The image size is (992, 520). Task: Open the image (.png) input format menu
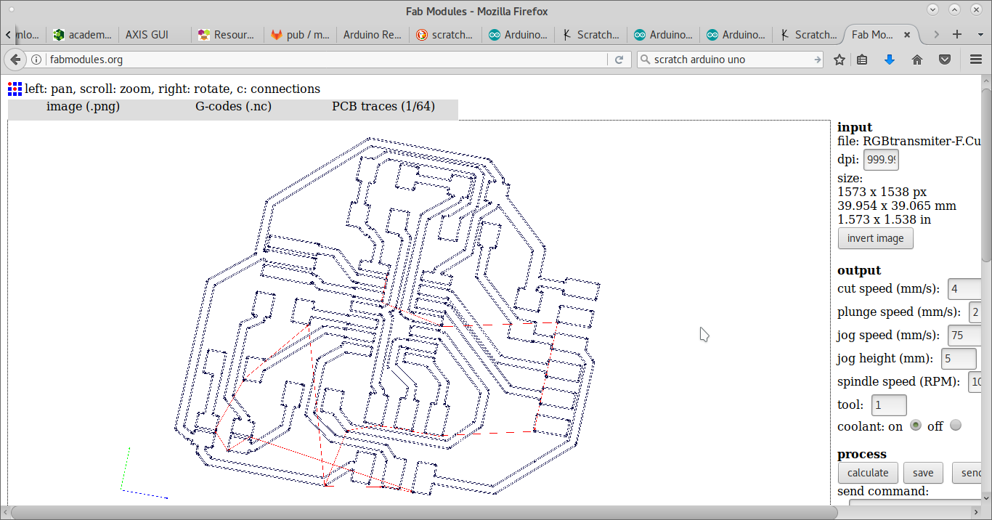click(83, 107)
